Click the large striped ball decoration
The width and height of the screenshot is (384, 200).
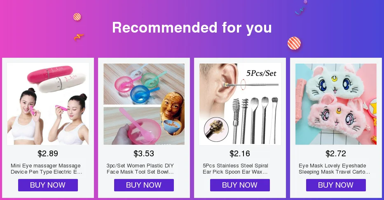(x=294, y=43)
